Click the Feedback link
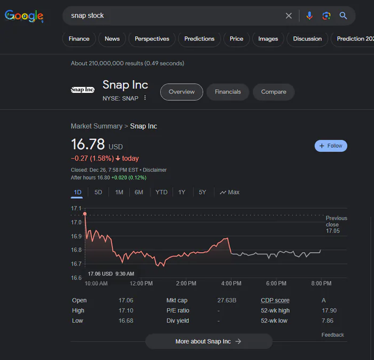Image resolution: width=374 pixels, height=360 pixels. point(332,335)
